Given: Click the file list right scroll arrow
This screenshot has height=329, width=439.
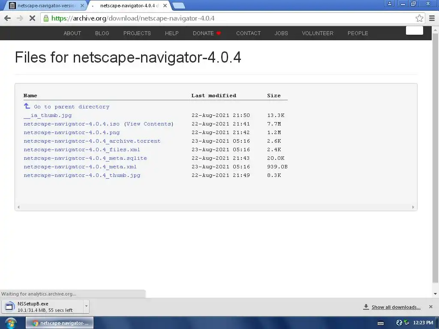Looking at the screenshot, I should tap(413, 207).
